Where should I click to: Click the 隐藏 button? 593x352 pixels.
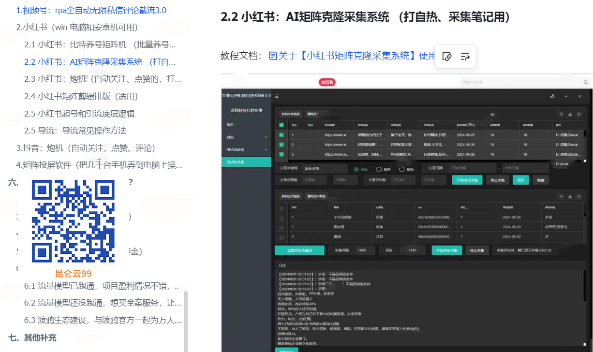pos(540,180)
